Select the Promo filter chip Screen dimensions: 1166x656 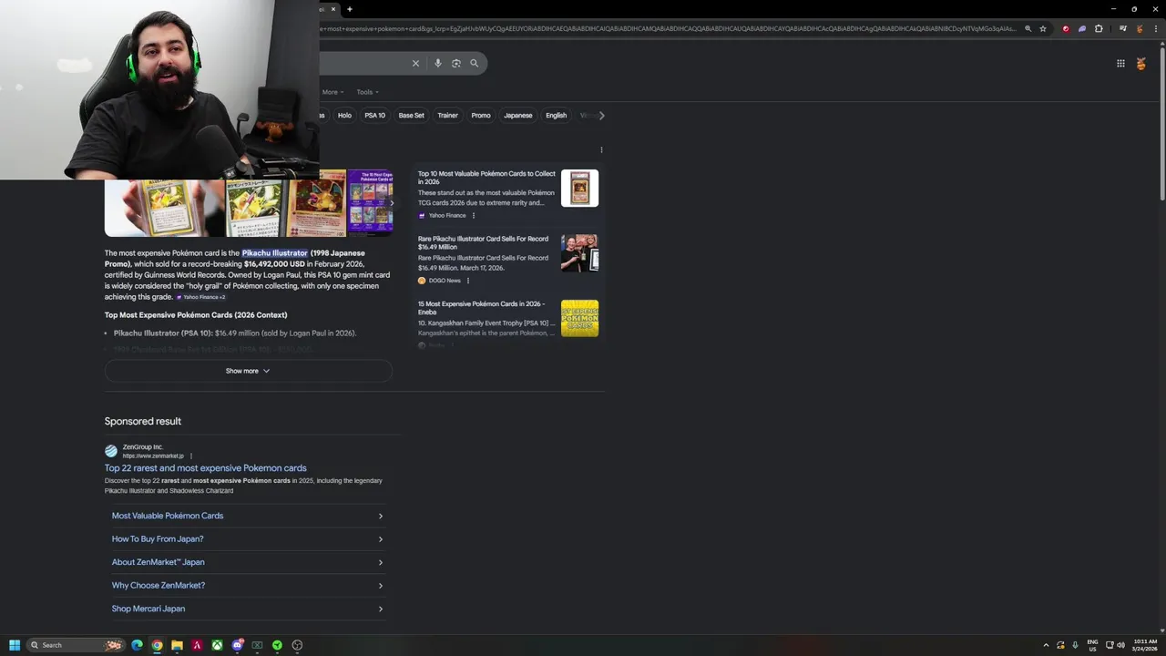point(481,116)
